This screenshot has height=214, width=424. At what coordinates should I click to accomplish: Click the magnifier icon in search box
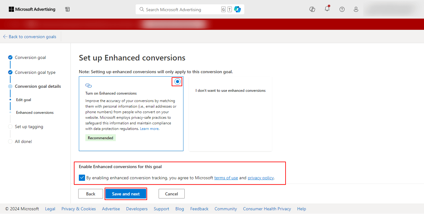coord(142,9)
